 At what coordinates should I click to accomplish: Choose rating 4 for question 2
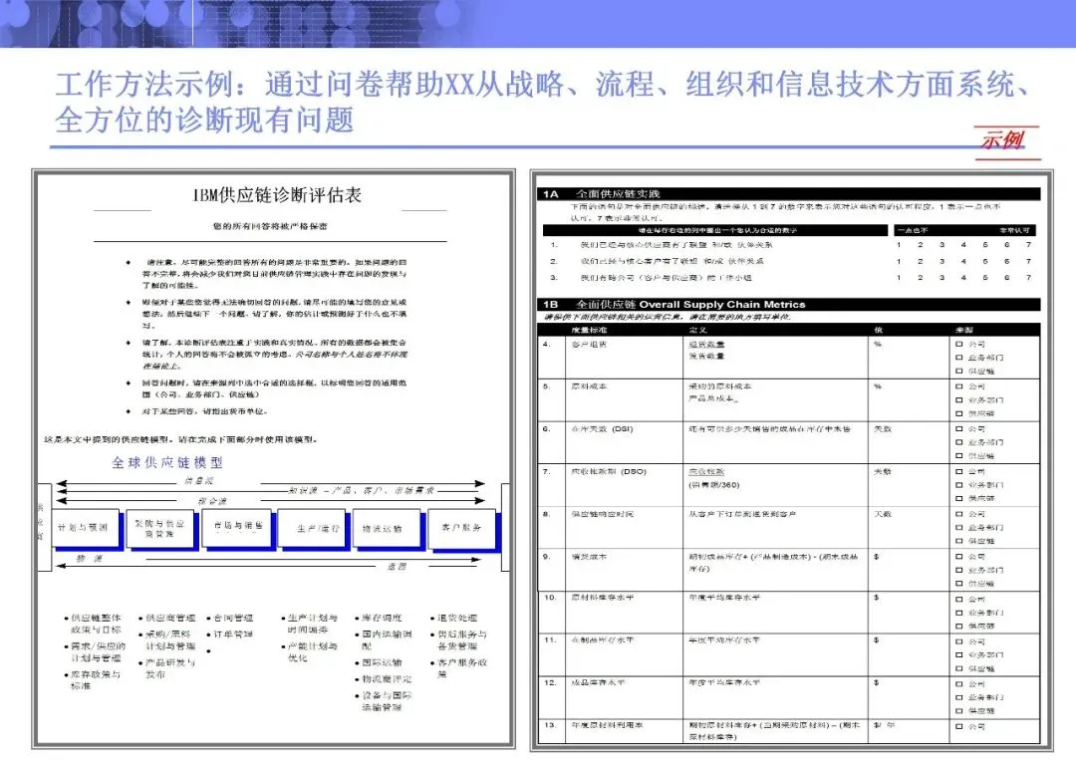coord(963,261)
